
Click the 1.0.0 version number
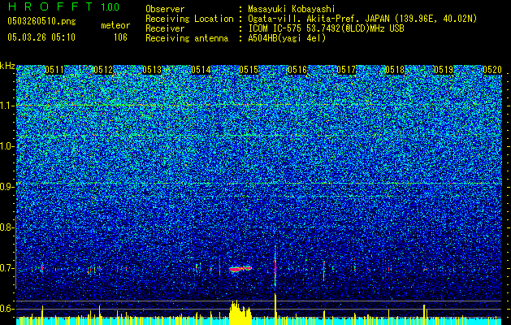pyautogui.click(x=110, y=6)
